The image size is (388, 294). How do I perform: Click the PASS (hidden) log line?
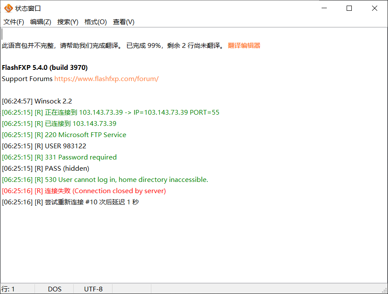[x=46, y=169]
